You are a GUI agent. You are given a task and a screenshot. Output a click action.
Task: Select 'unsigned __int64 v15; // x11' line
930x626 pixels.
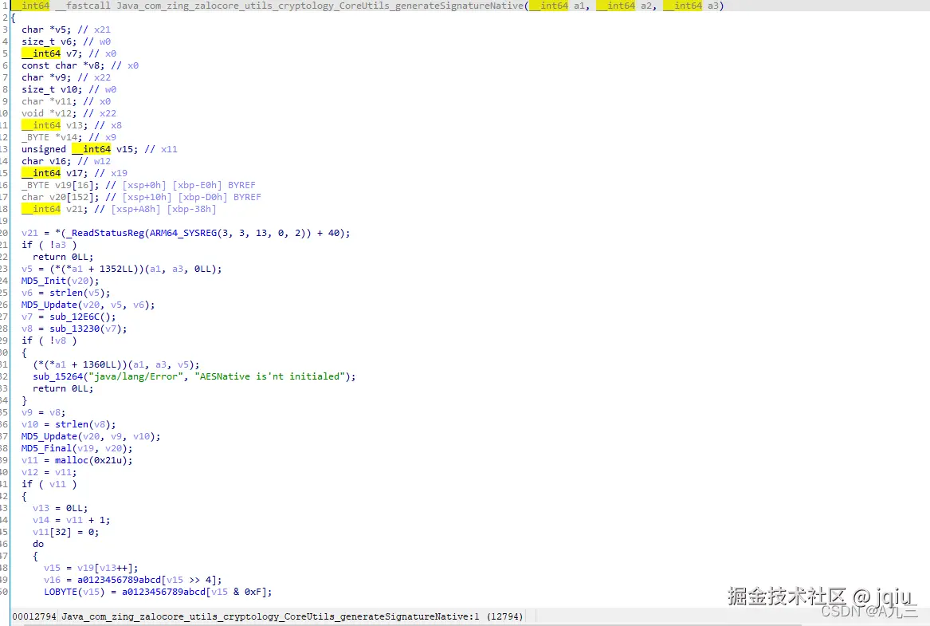point(100,149)
